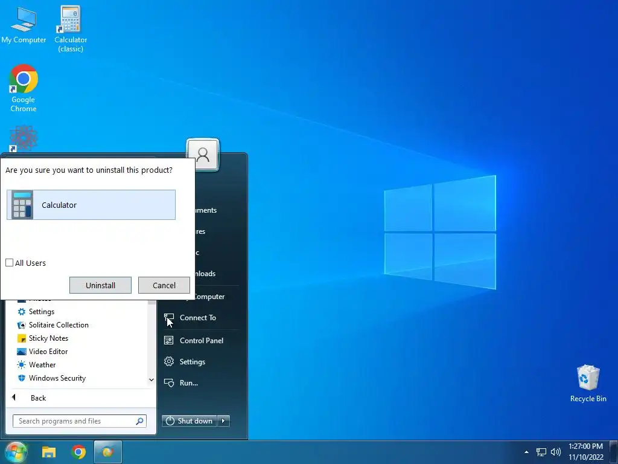Click Calculator app icon in uninstall dialog

pos(22,205)
